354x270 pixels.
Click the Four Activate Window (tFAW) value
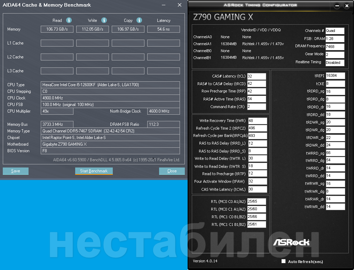click(x=258, y=181)
